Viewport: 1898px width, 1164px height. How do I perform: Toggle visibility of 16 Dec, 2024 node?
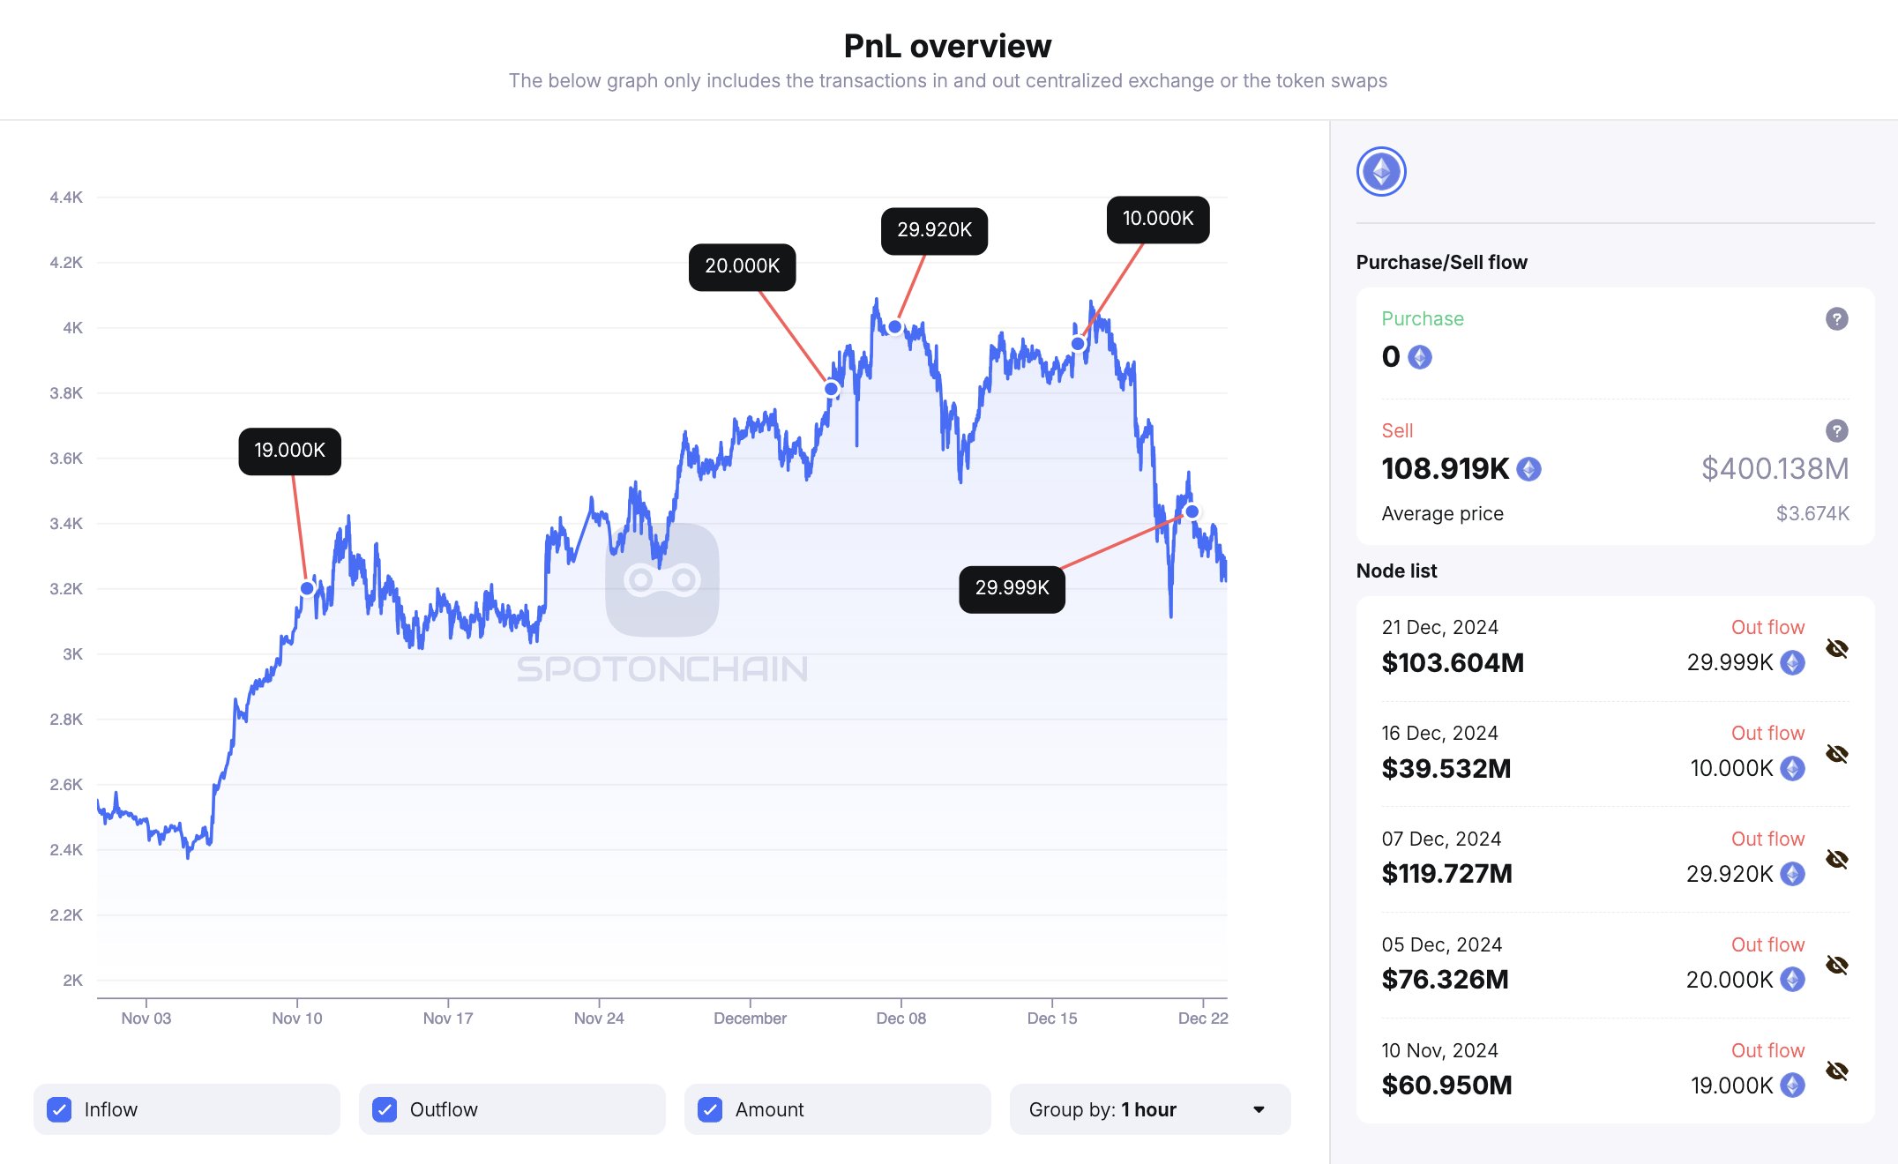point(1837,754)
